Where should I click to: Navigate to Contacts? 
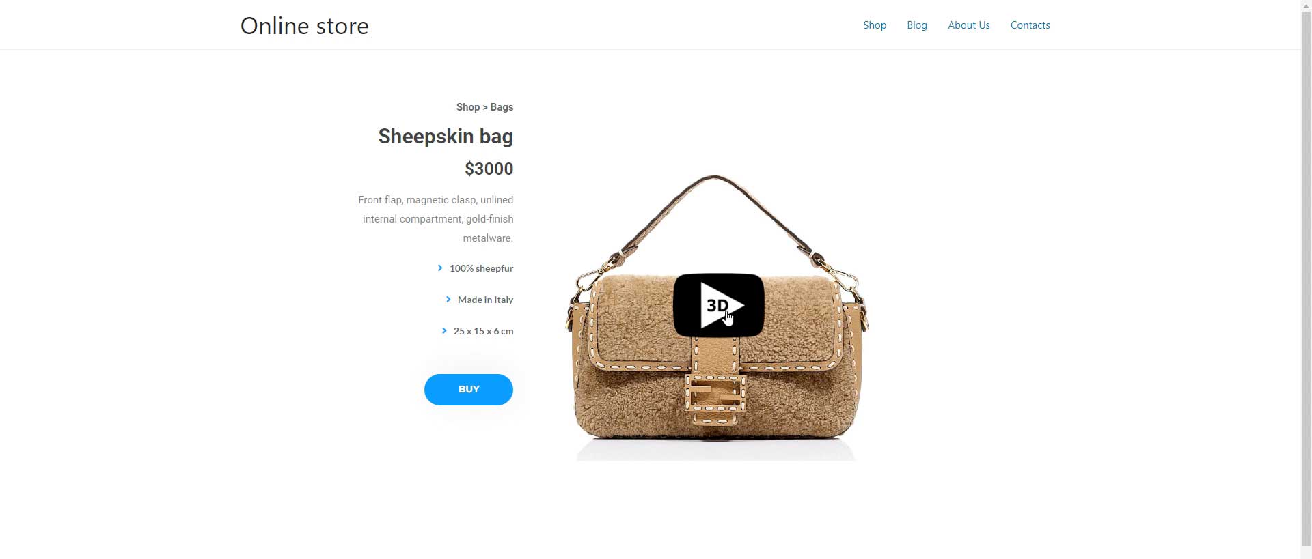(x=1030, y=25)
